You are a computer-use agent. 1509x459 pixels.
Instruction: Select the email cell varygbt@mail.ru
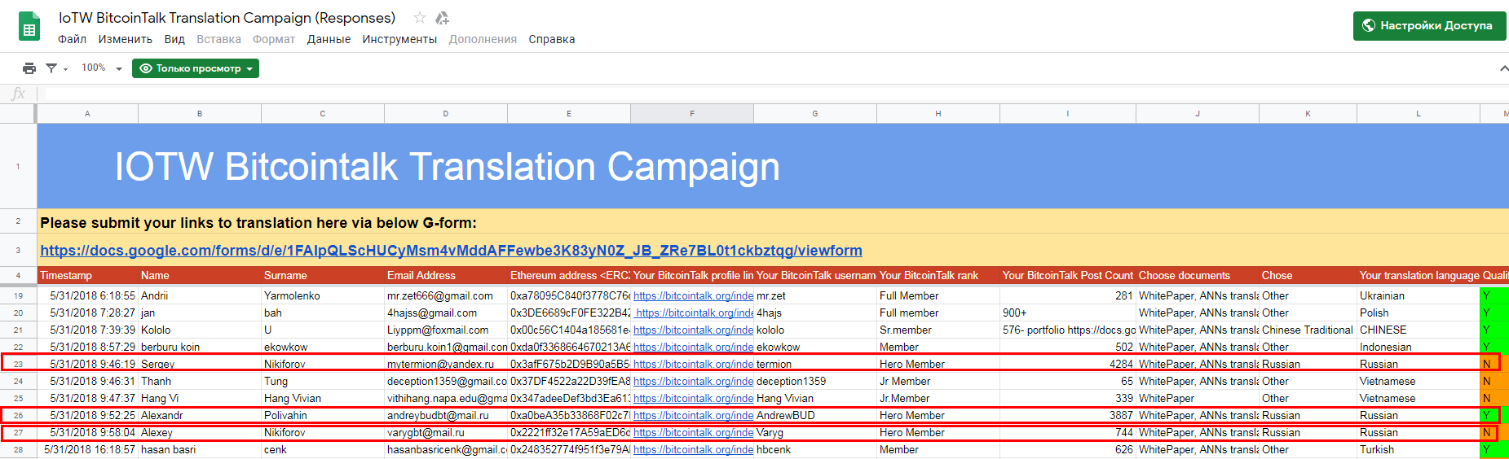pos(445,432)
